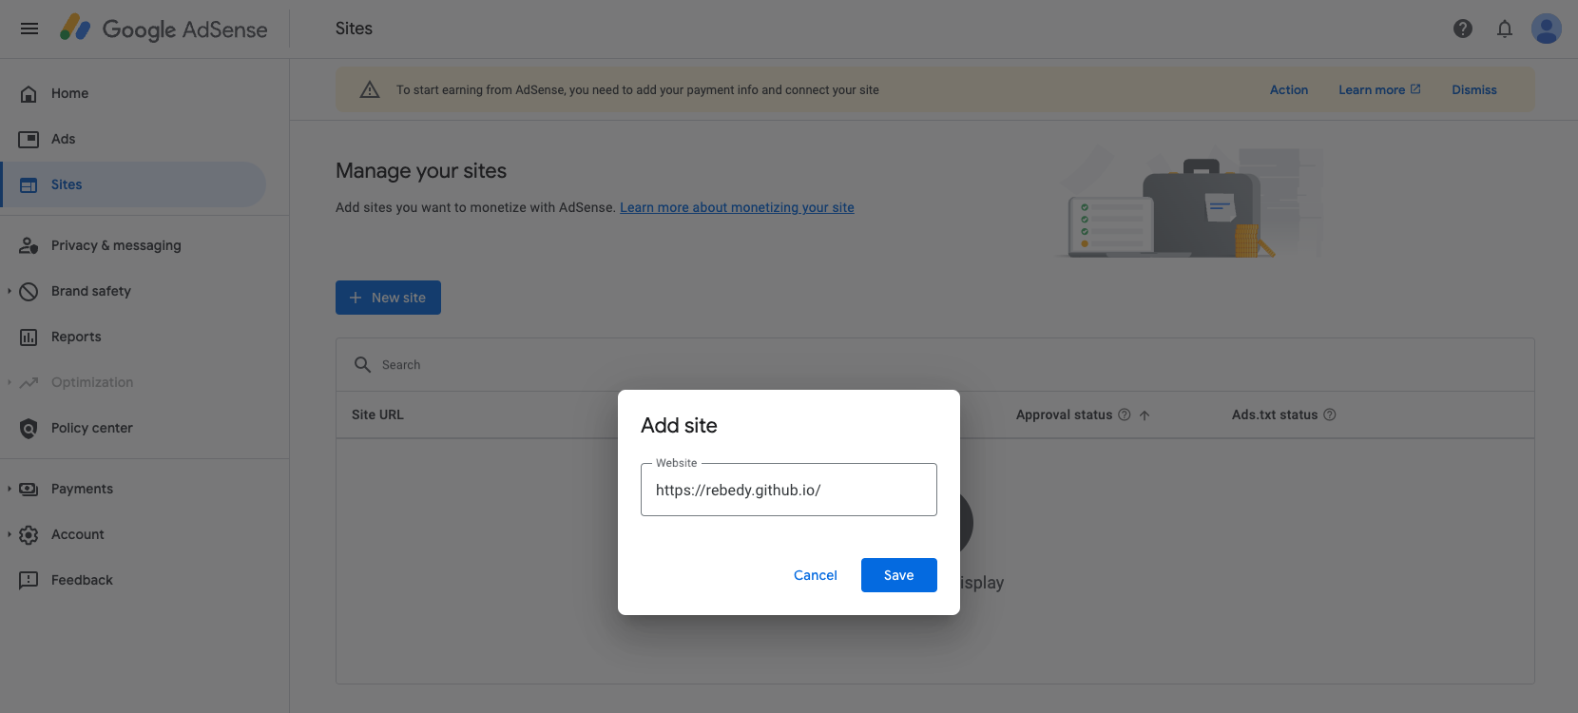Image resolution: width=1578 pixels, height=713 pixels.
Task: Click the Approval status help icon
Action: 1125,414
